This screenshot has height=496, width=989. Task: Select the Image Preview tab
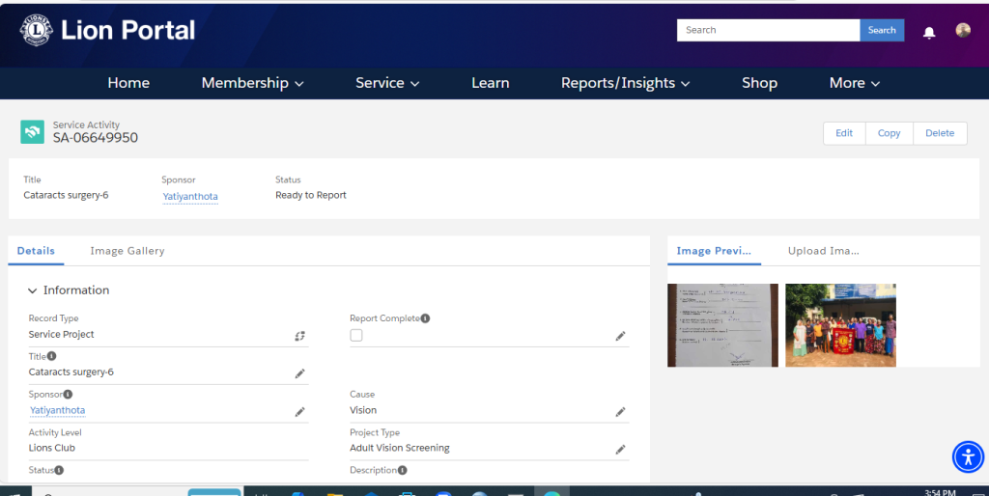[x=714, y=251]
